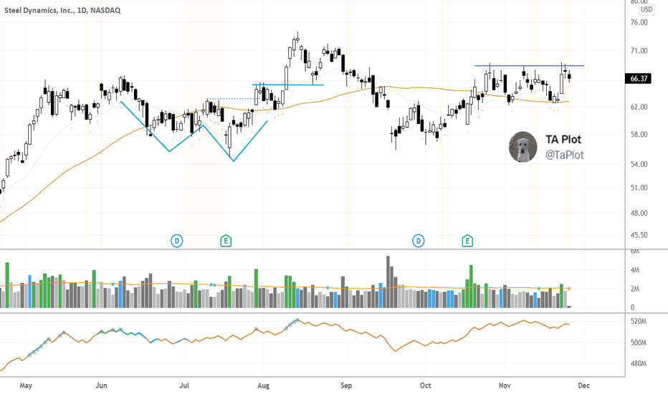Click the Aug label on time axis

(263, 385)
